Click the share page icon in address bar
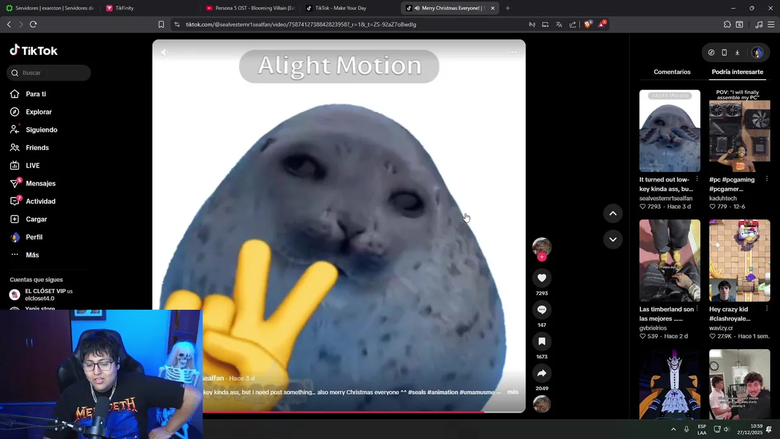This screenshot has height=439, width=780. click(x=573, y=24)
